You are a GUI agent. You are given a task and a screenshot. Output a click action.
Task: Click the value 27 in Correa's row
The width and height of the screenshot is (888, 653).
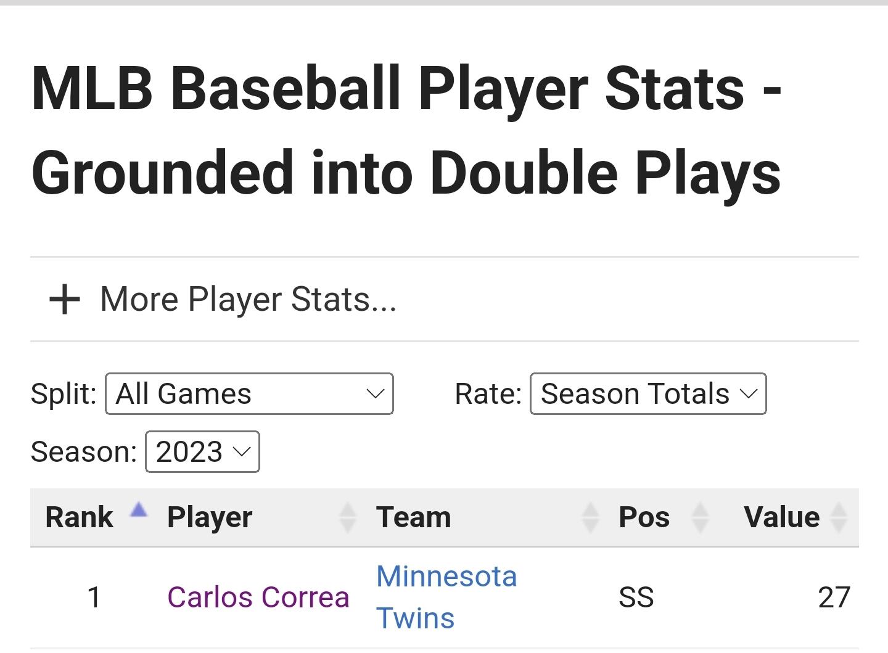click(x=834, y=597)
